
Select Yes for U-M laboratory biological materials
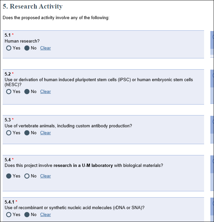pos(9,176)
